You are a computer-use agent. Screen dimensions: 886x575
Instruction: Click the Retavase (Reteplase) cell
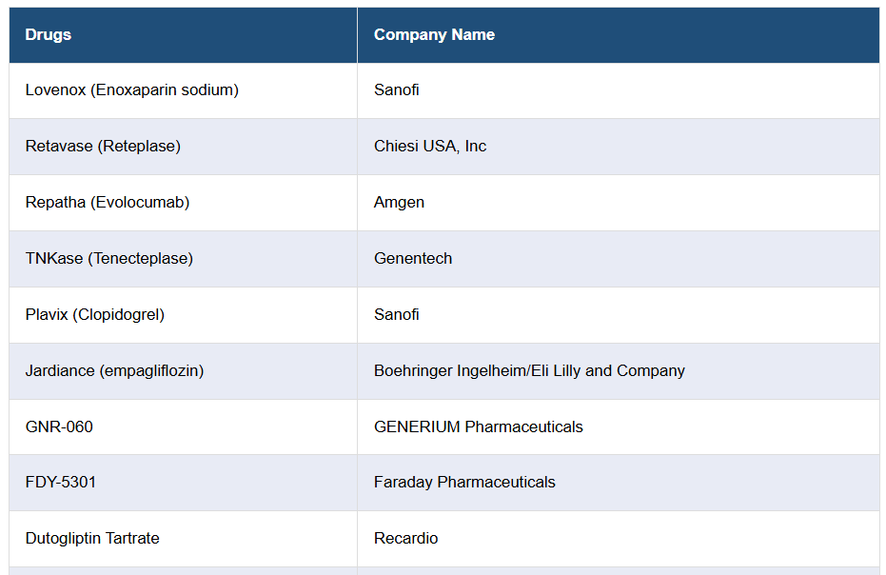point(103,146)
